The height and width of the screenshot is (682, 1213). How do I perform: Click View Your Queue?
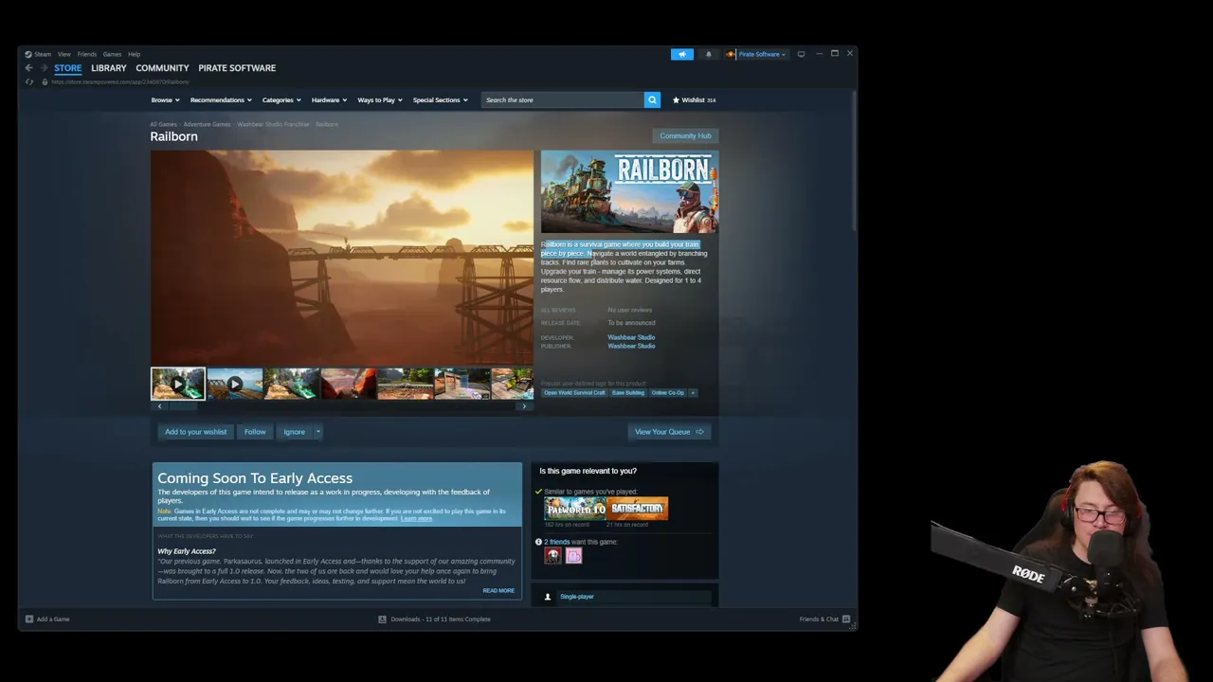click(669, 432)
